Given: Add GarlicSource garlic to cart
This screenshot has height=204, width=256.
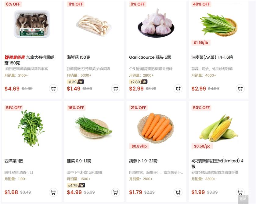Looking at the screenshot, I should tap(178, 89).
